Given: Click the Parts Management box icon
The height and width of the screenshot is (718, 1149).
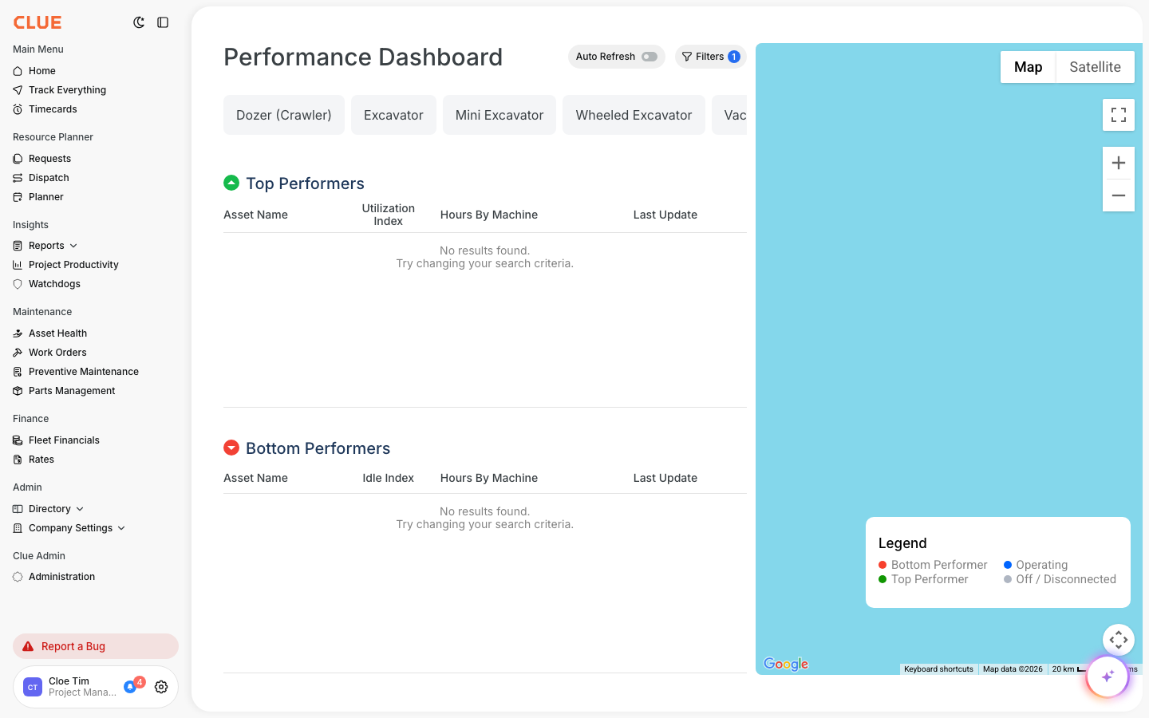Looking at the screenshot, I should point(18,391).
